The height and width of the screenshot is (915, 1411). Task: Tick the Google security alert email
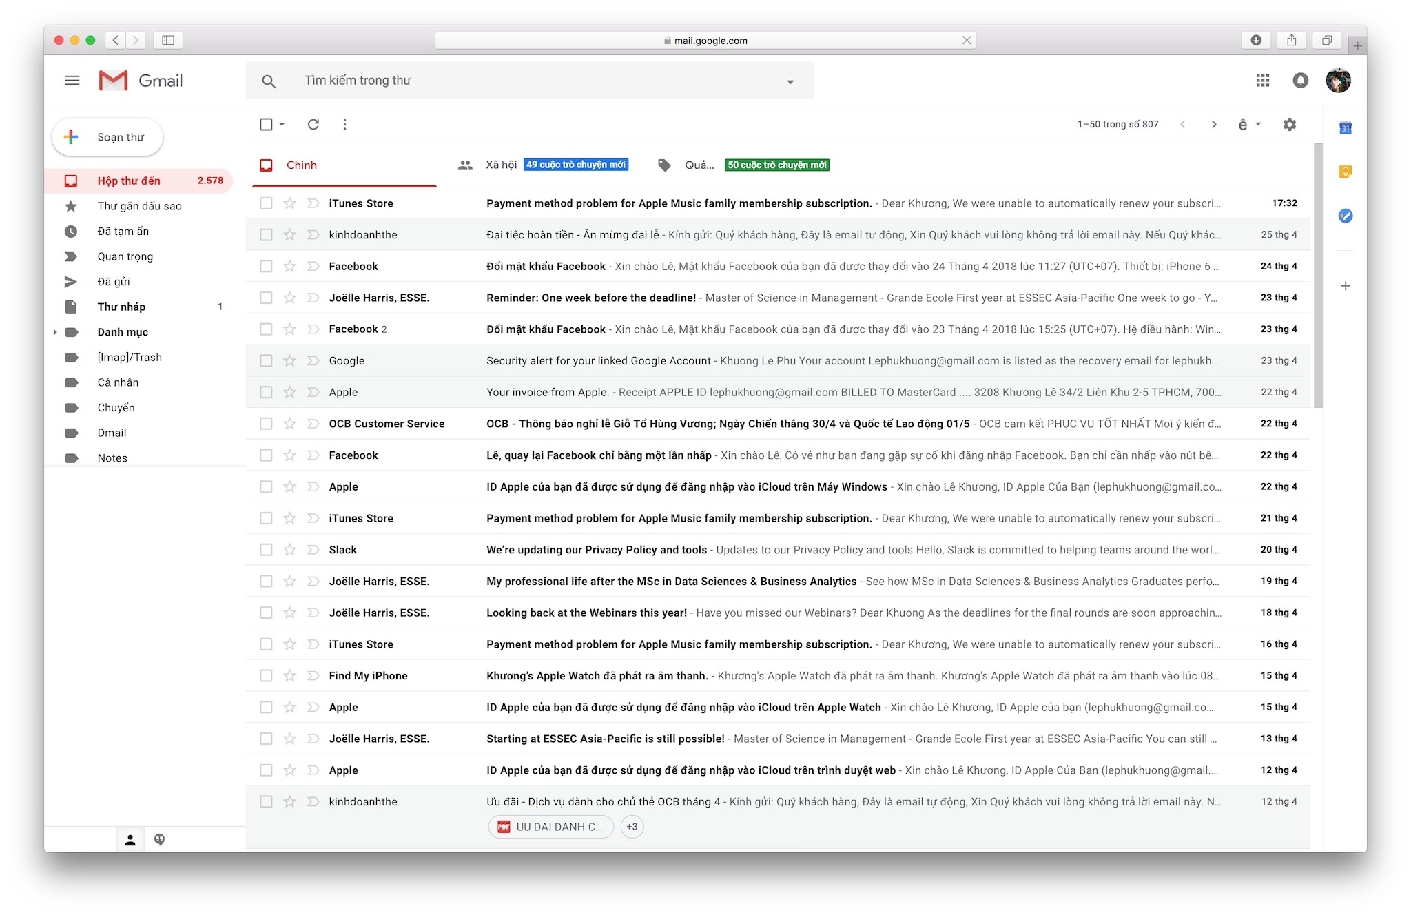coord(266,360)
